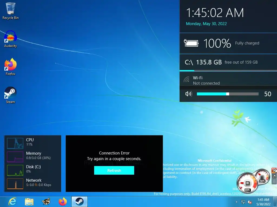Click the Disk (C:) graph thumbnail

click(x=15, y=170)
